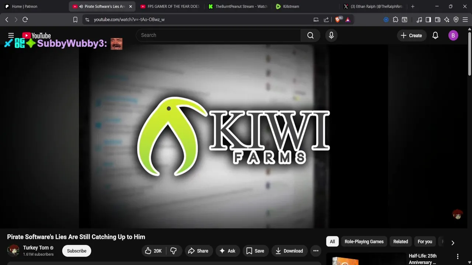Submit search with magnifier button
Image resolution: width=472 pixels, height=265 pixels.
(310, 35)
